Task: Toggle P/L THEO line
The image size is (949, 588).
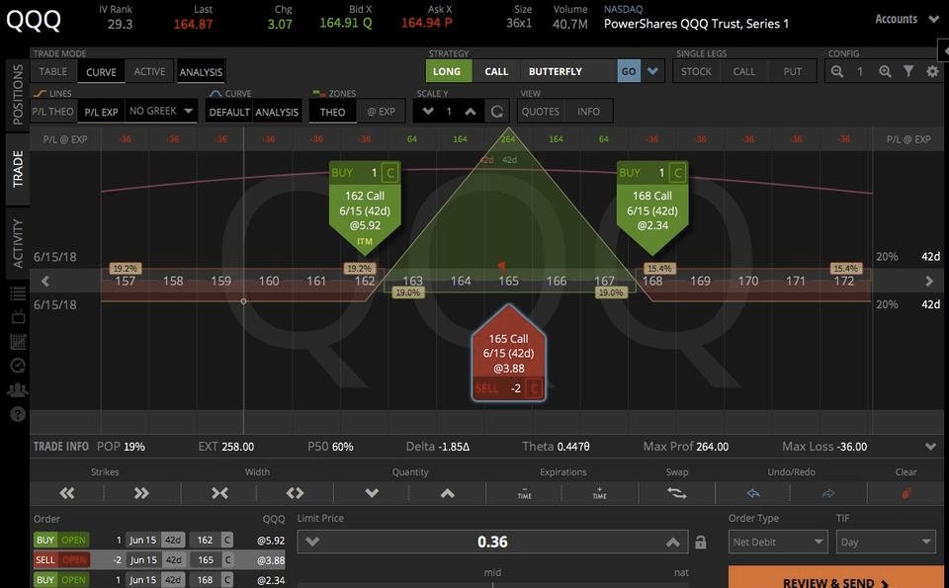Action: click(x=52, y=112)
